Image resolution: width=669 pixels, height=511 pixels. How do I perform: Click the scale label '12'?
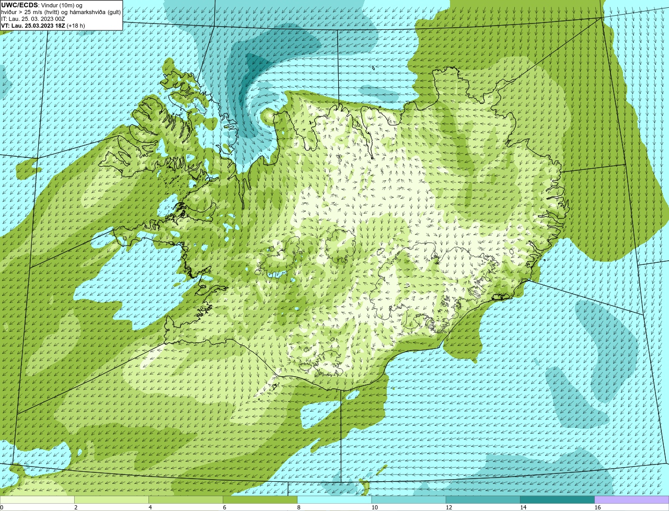pos(449,507)
